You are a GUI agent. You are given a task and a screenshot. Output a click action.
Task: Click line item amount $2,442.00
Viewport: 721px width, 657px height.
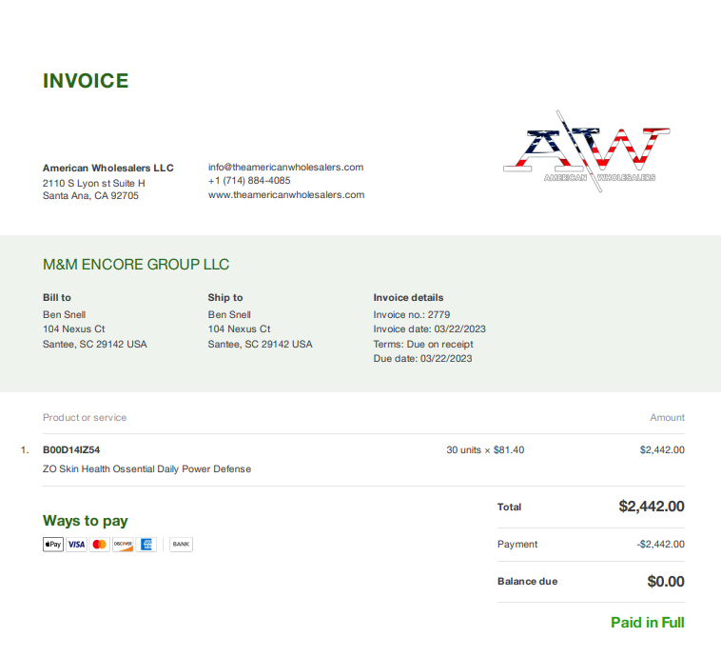(x=662, y=449)
